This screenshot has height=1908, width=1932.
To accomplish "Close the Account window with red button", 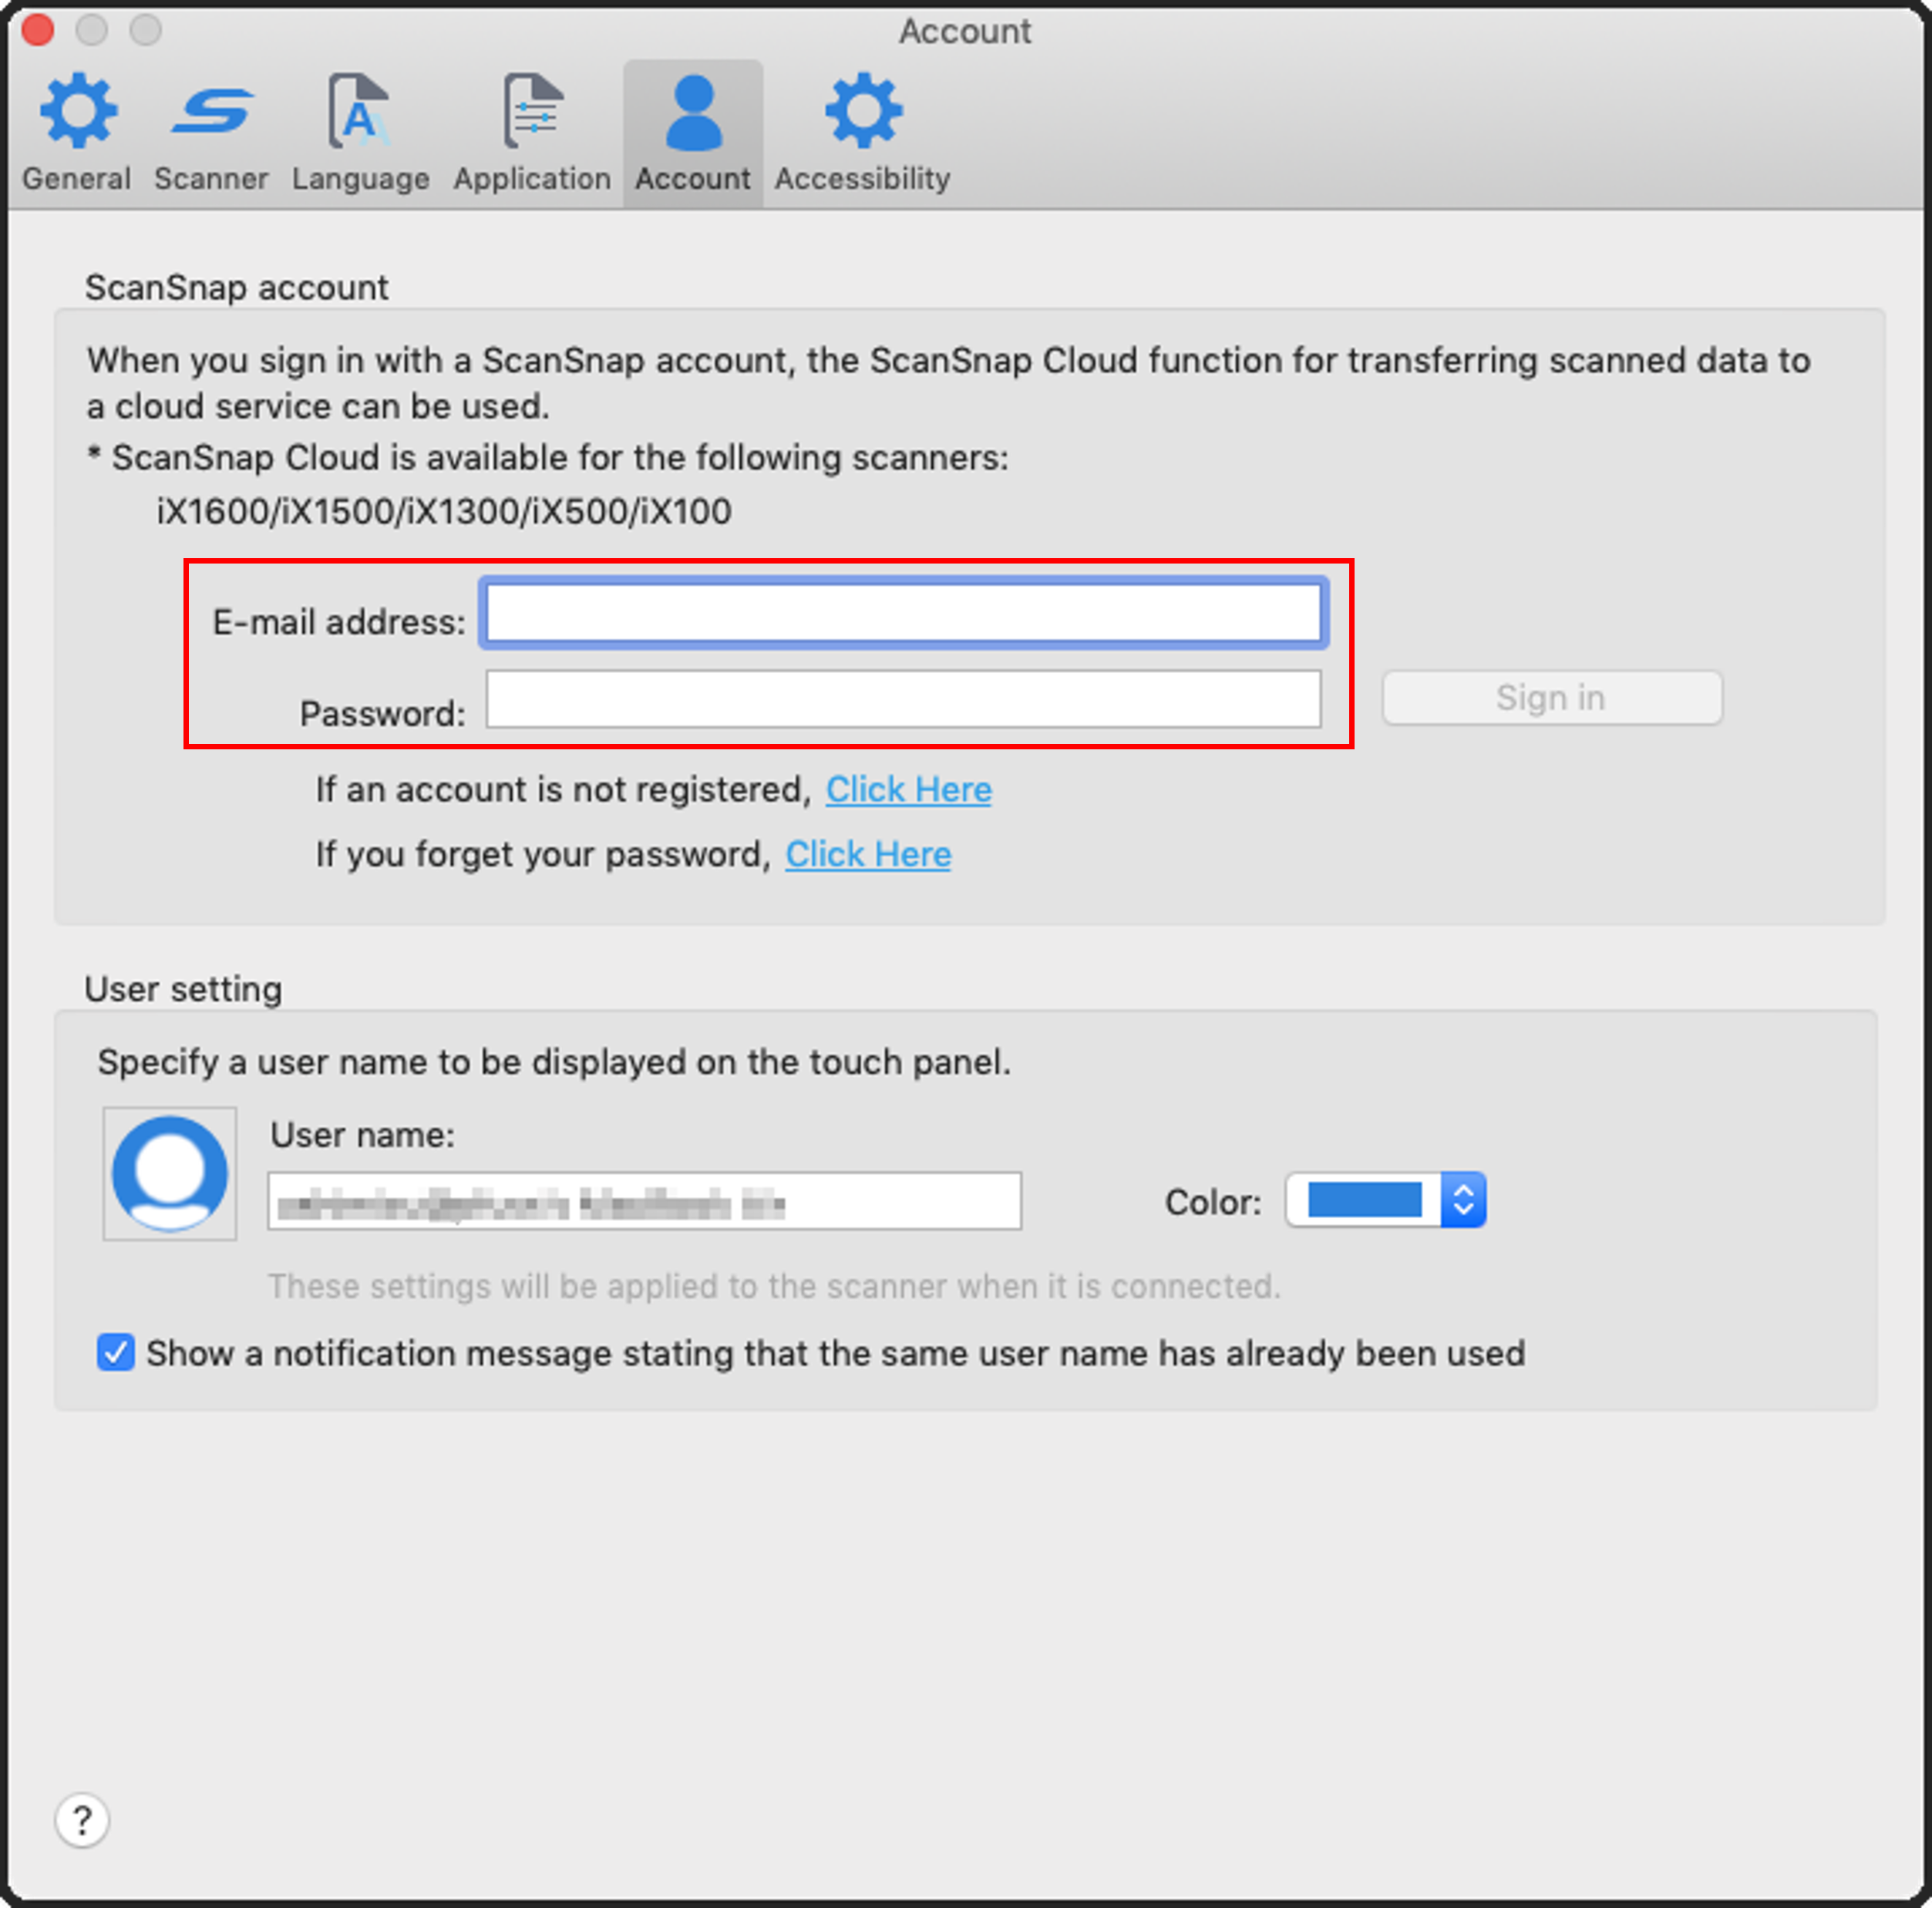I will click(38, 30).
